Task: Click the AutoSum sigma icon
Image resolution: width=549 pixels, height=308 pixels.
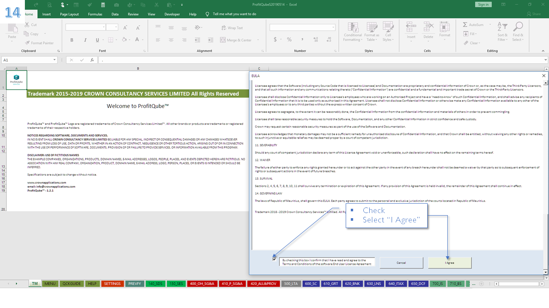Action: (465, 25)
